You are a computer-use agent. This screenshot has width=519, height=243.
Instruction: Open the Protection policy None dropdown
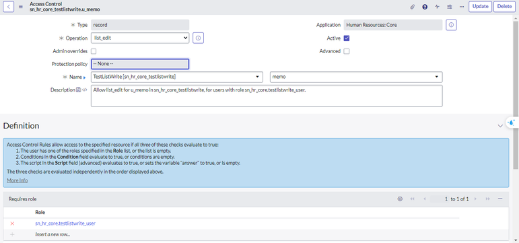(140, 64)
